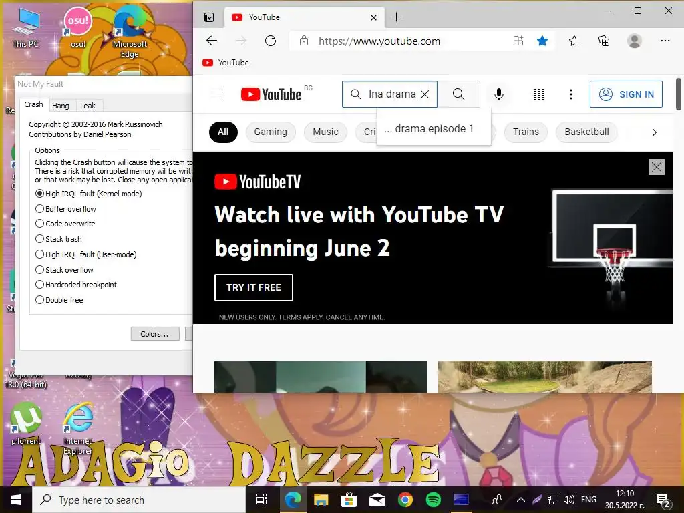Filter YouTube feed by Basketball chip

[x=586, y=132]
